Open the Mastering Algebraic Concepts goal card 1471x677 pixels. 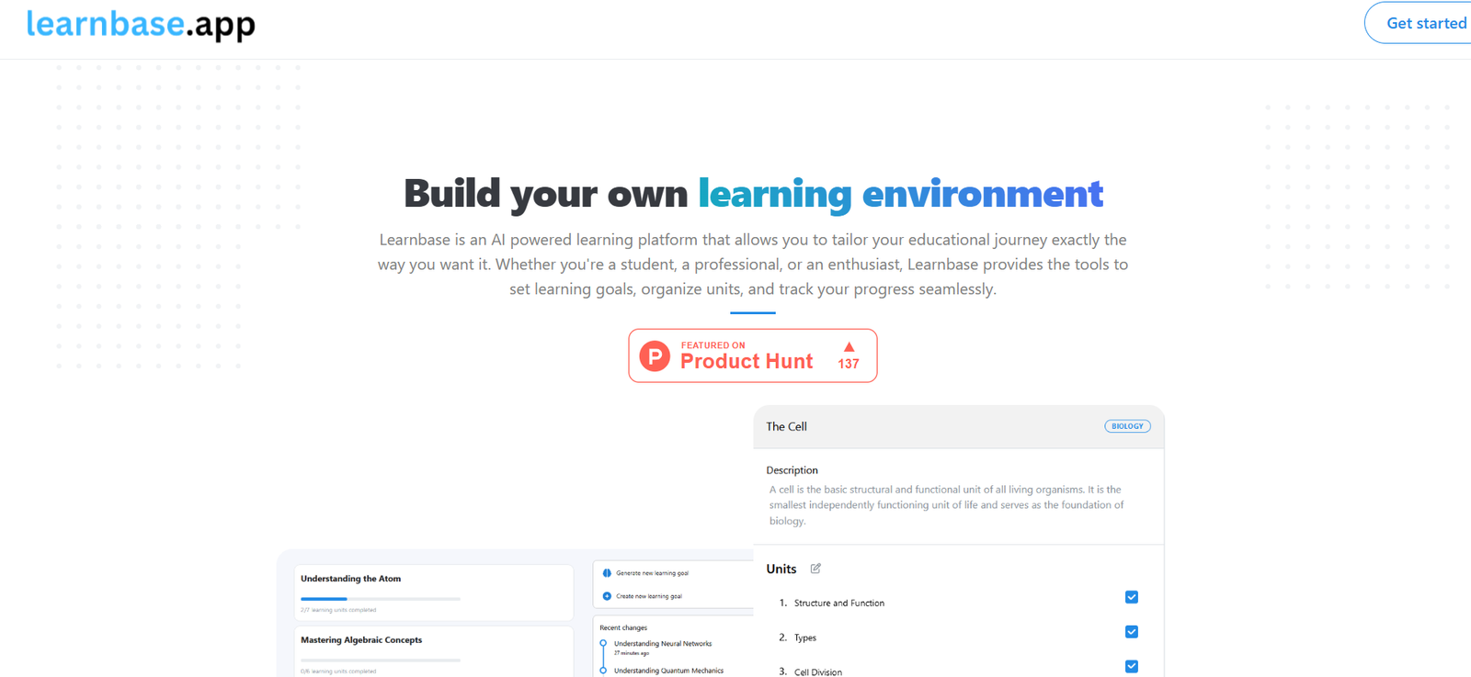[x=433, y=650]
